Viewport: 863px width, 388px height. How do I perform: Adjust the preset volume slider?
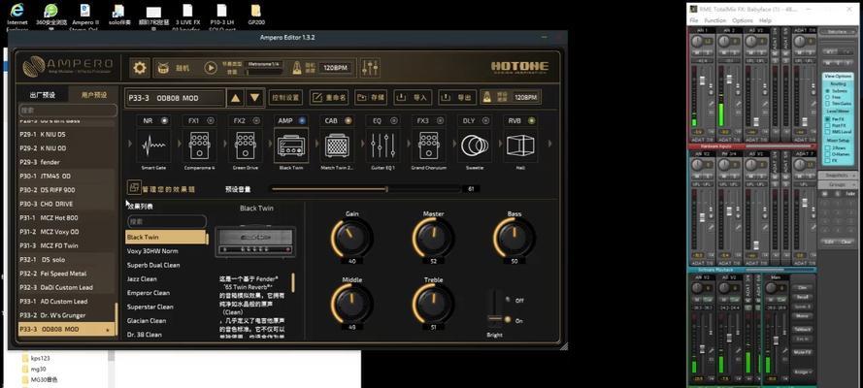pos(365,188)
